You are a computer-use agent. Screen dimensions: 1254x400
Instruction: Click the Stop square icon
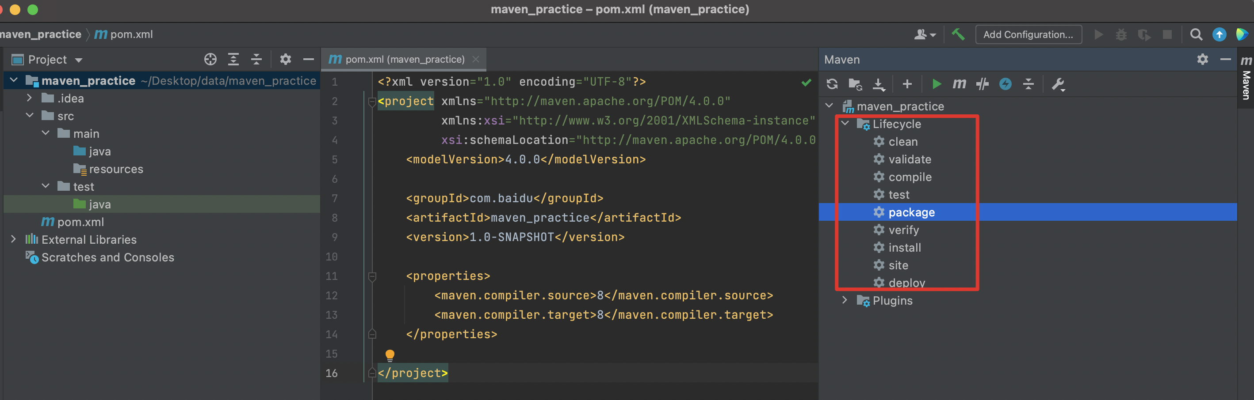coord(1167,34)
